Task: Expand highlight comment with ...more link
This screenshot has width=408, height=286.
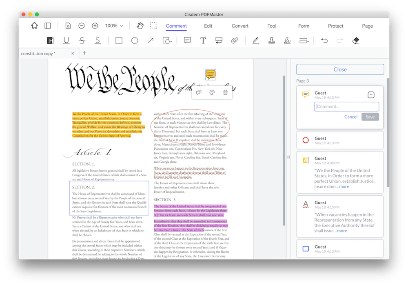Action: pos(343,187)
